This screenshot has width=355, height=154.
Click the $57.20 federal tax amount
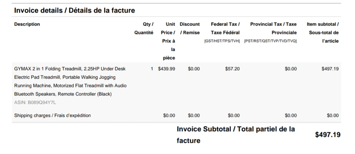[x=232, y=69]
